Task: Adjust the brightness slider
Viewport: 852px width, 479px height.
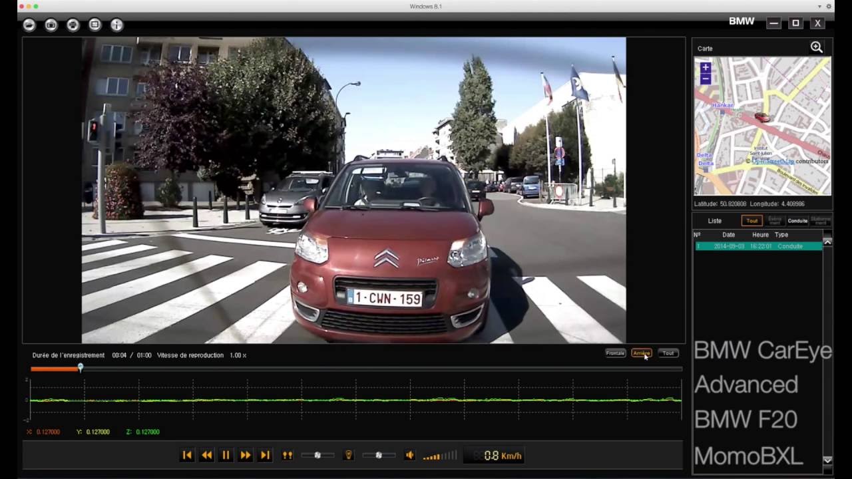Action: (379, 455)
